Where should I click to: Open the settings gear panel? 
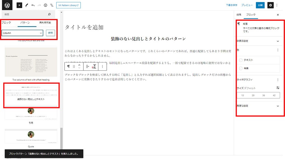click(270, 5)
